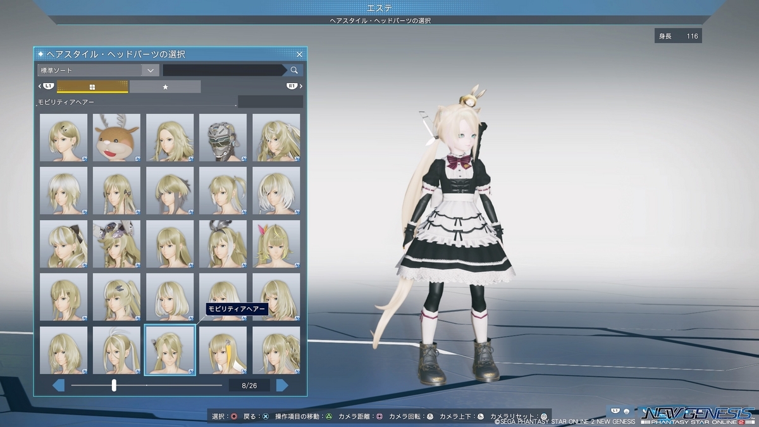Select the wavy hair with black bow
The height and width of the screenshot is (427, 759).
pyautogui.click(x=64, y=244)
